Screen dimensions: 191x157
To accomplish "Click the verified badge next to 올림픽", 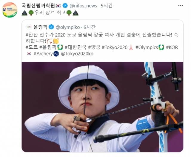I will [51, 27].
